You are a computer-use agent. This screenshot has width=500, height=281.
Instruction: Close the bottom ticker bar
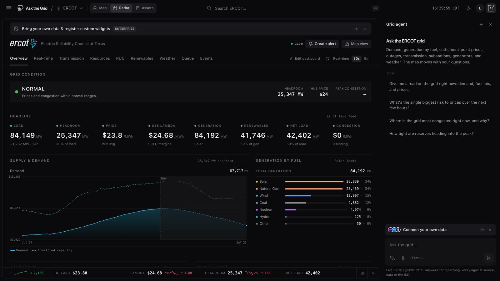373,273
